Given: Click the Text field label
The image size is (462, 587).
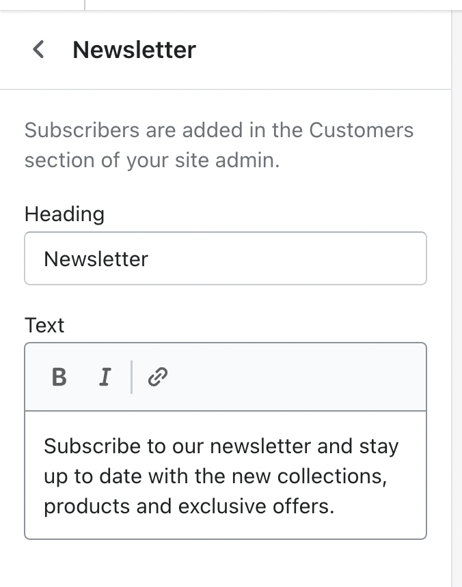Looking at the screenshot, I should [x=44, y=326].
